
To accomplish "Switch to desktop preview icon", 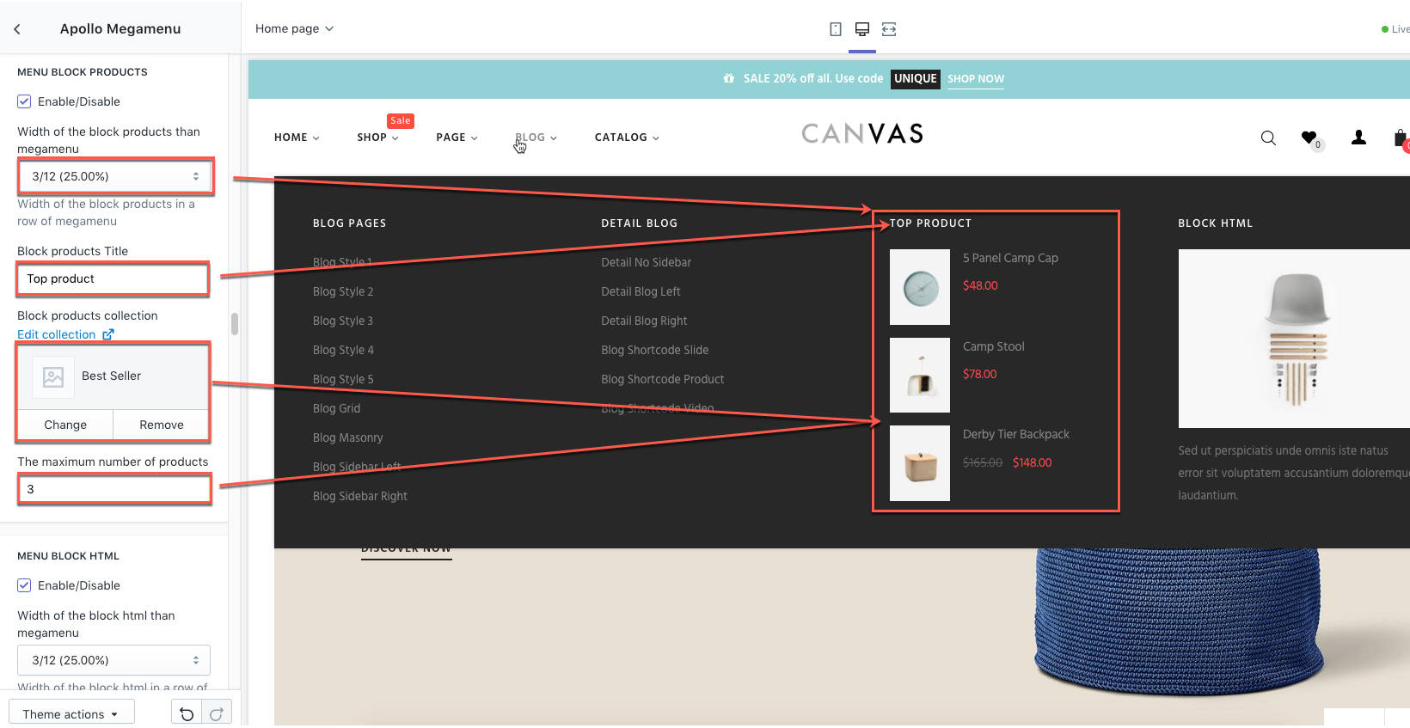I will tap(861, 29).
